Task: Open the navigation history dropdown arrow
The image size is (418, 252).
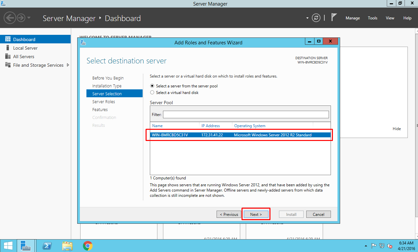Action: point(29,18)
